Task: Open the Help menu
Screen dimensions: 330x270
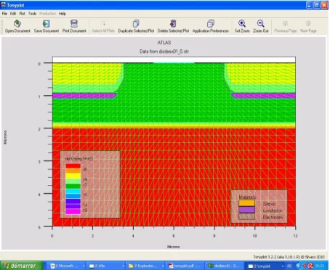Action: click(x=63, y=14)
